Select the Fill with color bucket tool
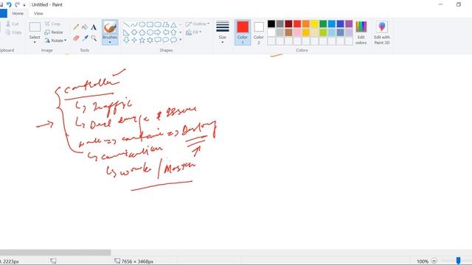Screen dimensions: 472x265 85,27
